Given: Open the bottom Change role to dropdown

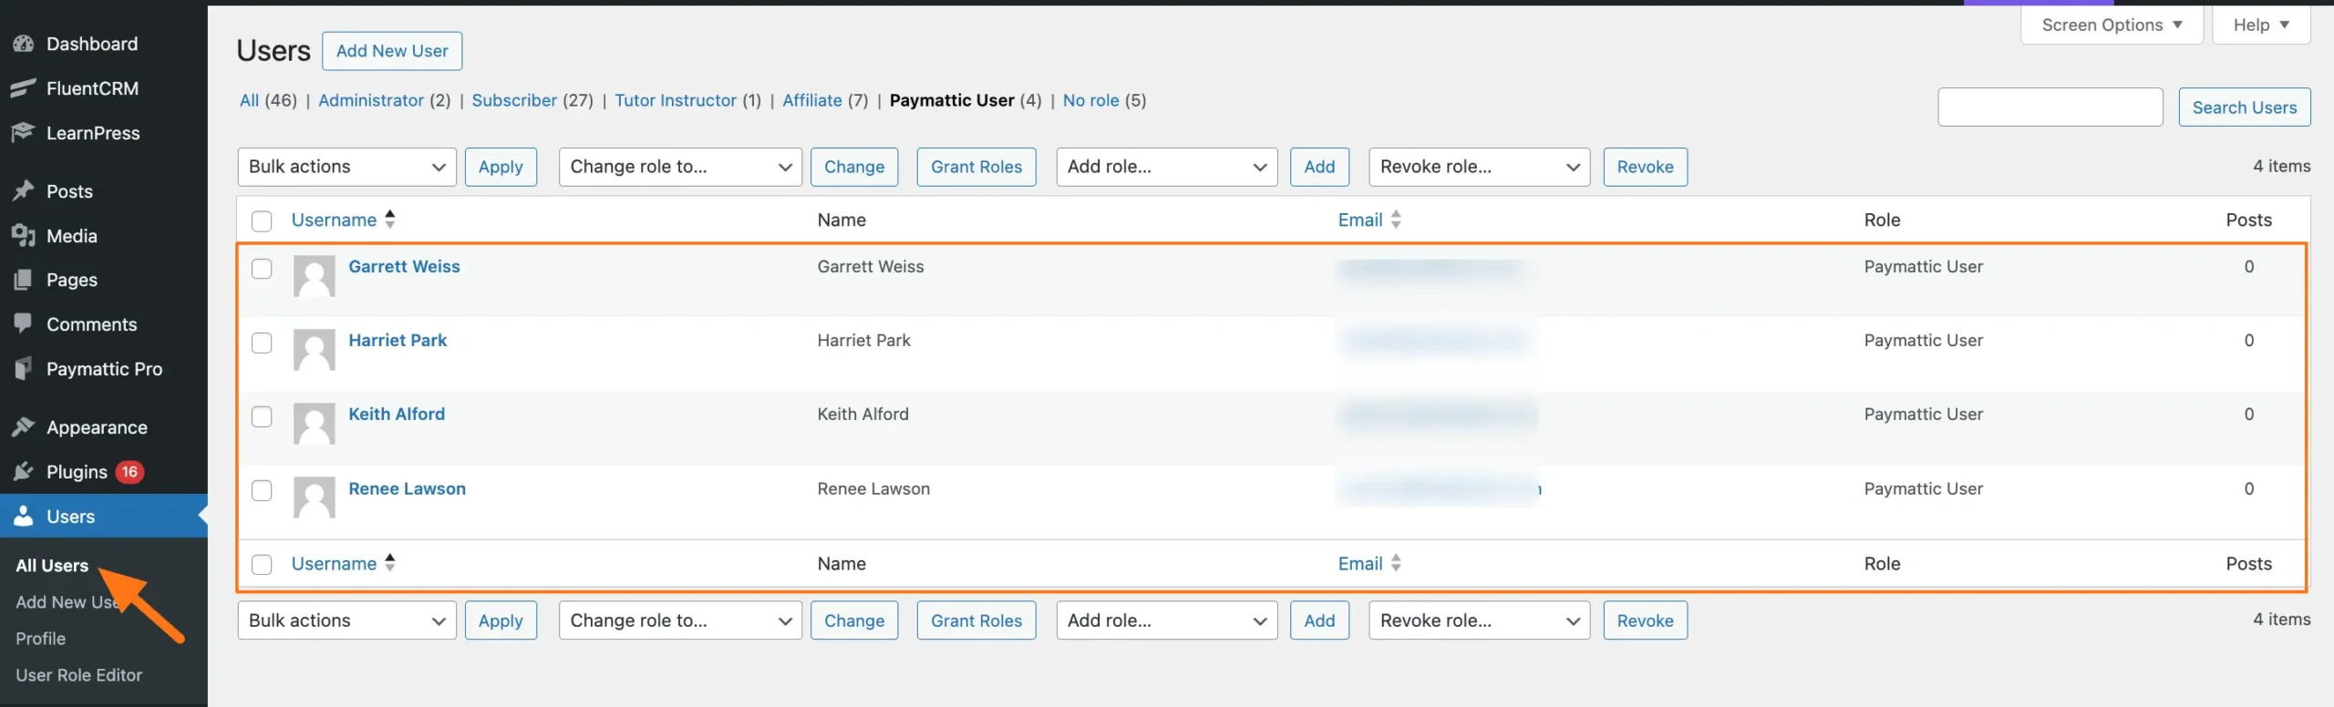Looking at the screenshot, I should (680, 620).
